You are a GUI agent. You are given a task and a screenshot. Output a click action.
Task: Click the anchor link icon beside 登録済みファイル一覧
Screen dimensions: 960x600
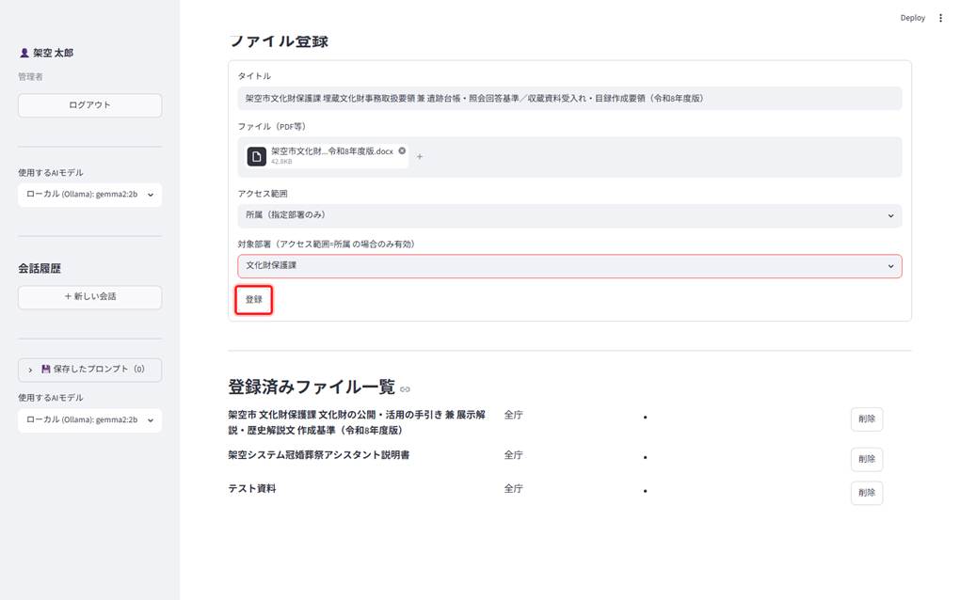point(405,389)
